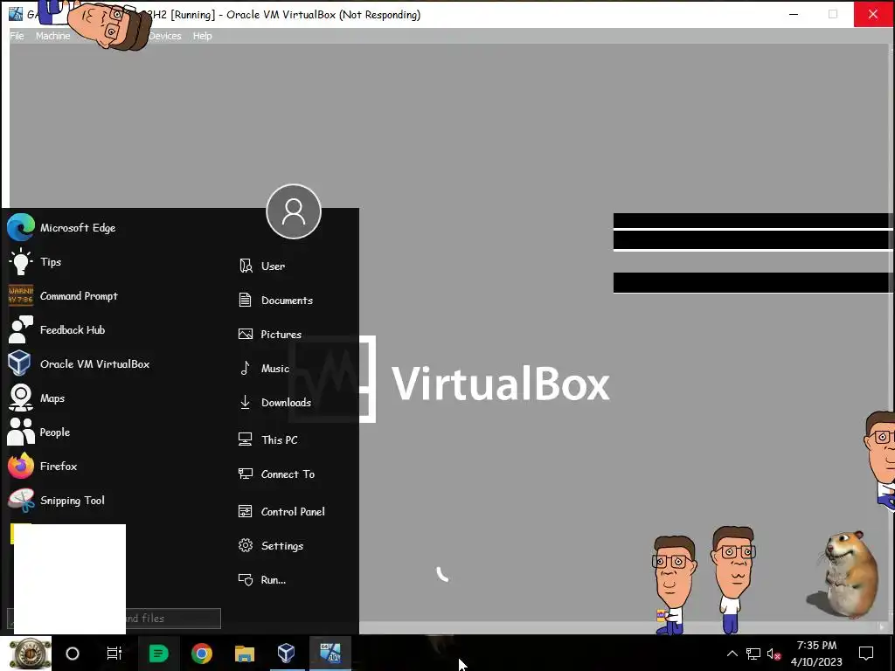Image resolution: width=895 pixels, height=671 pixels.
Task: Open the network tray icon
Action: coord(753,654)
